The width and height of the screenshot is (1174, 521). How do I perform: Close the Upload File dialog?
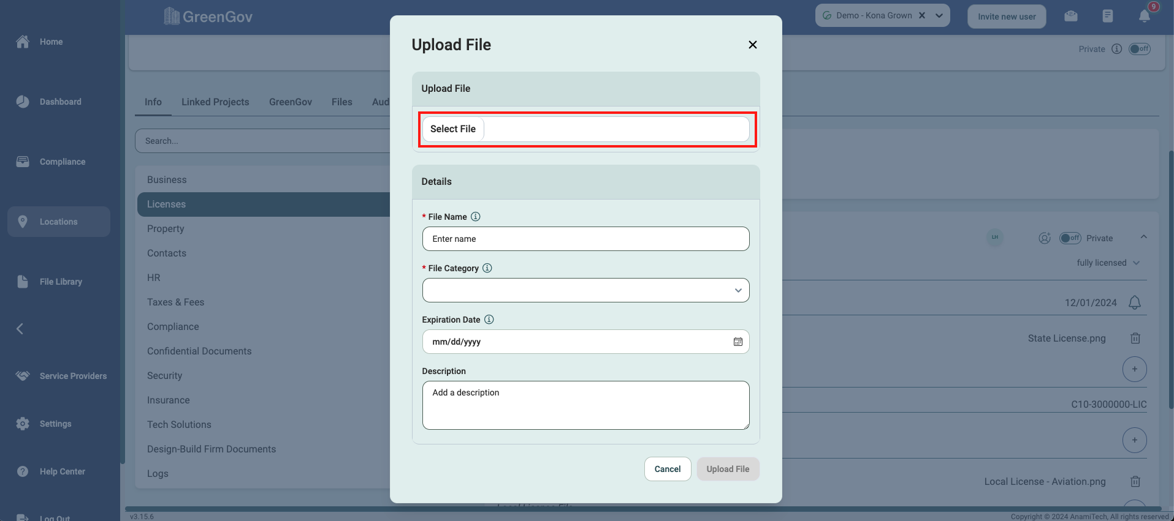pos(753,45)
